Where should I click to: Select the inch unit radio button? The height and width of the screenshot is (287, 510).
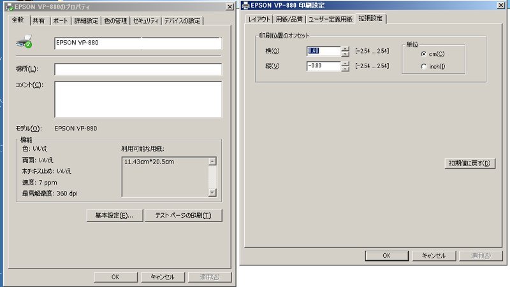coord(424,67)
